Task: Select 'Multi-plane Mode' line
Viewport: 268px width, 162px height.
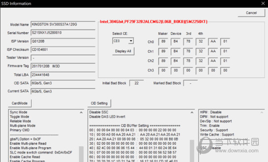Action: point(23,125)
